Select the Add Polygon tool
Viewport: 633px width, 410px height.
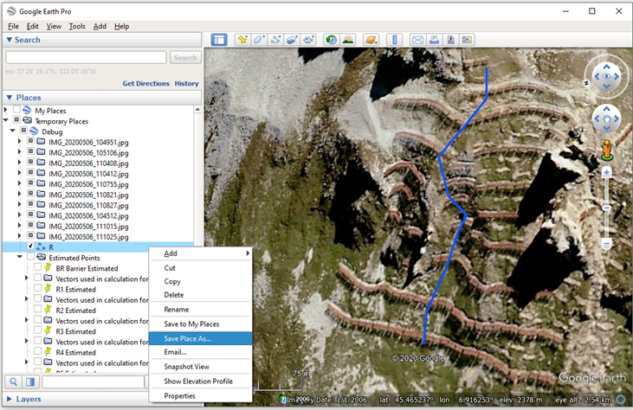(259, 40)
